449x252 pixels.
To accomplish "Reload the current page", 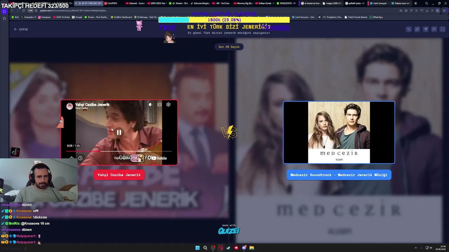I will pos(24,10).
